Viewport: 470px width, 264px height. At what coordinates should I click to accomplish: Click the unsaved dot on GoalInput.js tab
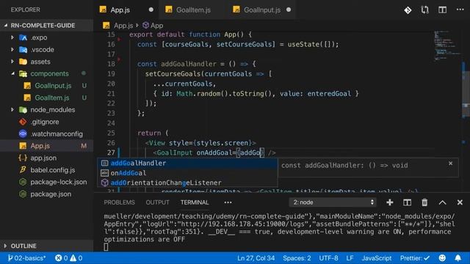(289, 10)
